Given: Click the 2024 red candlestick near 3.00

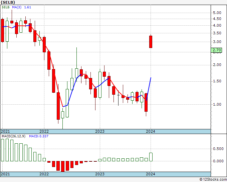Looking at the screenshot, I should [151, 42].
